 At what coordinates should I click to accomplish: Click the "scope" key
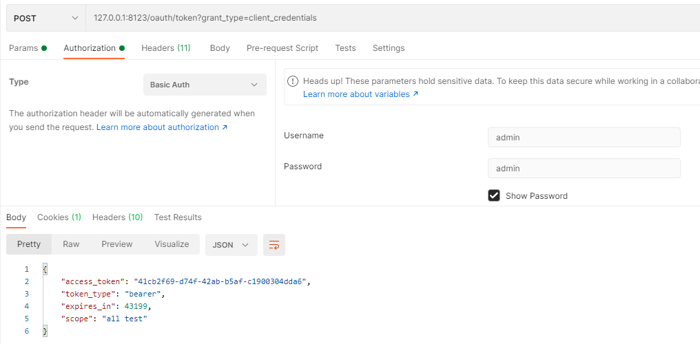[76, 319]
